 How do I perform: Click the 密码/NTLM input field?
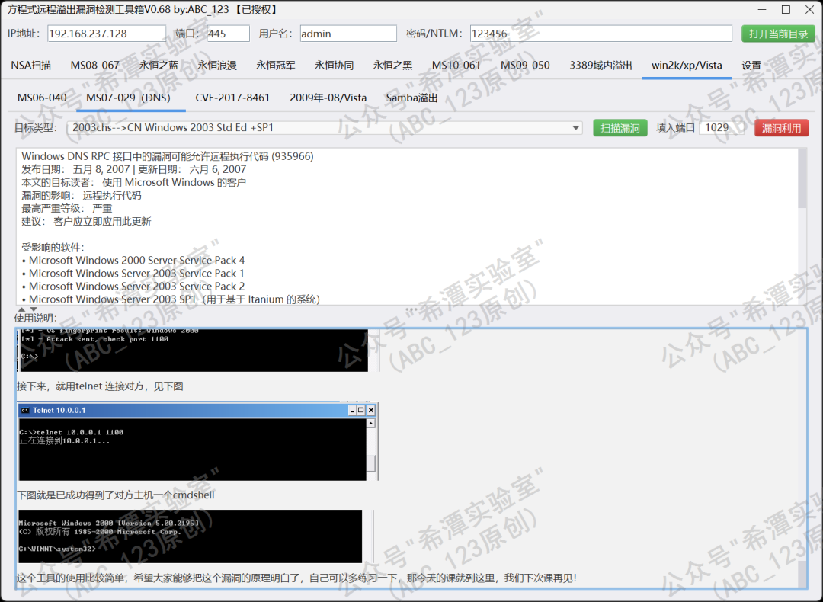601,34
